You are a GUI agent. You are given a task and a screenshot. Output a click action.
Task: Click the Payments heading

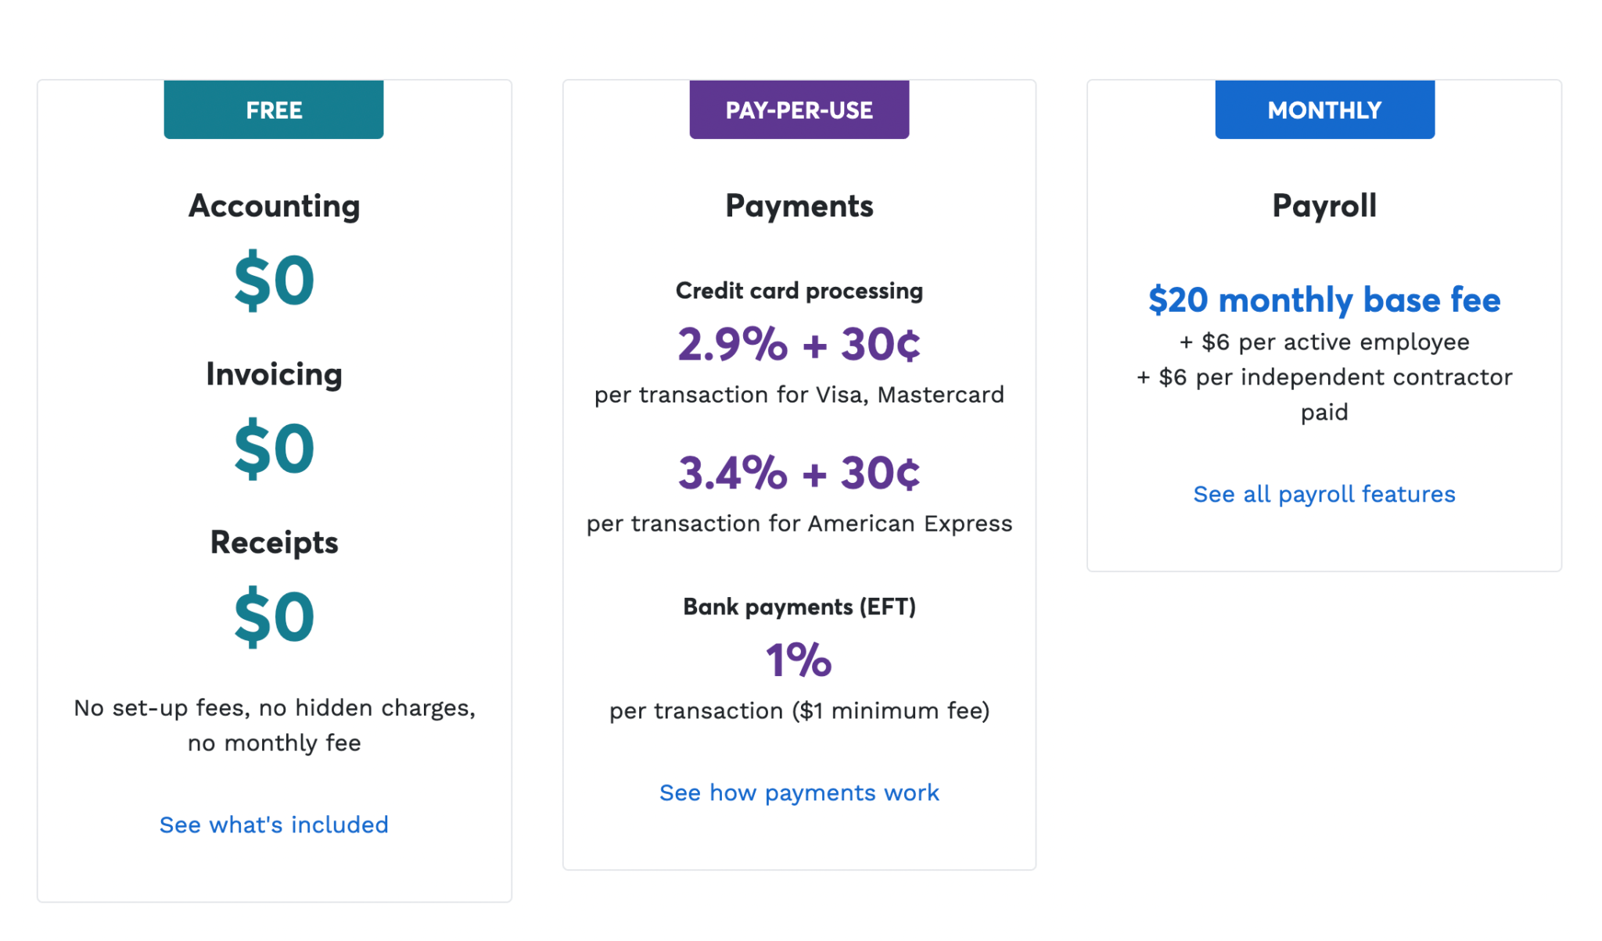(799, 206)
